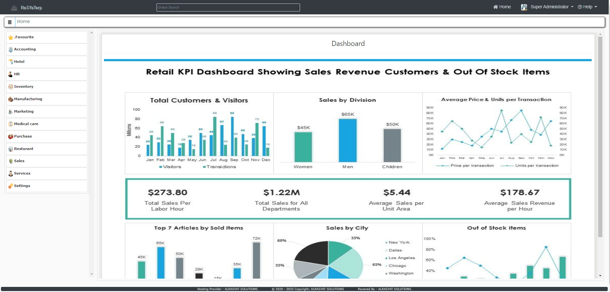Click the HR person icon
This screenshot has width=610, height=292.
(x=11, y=74)
